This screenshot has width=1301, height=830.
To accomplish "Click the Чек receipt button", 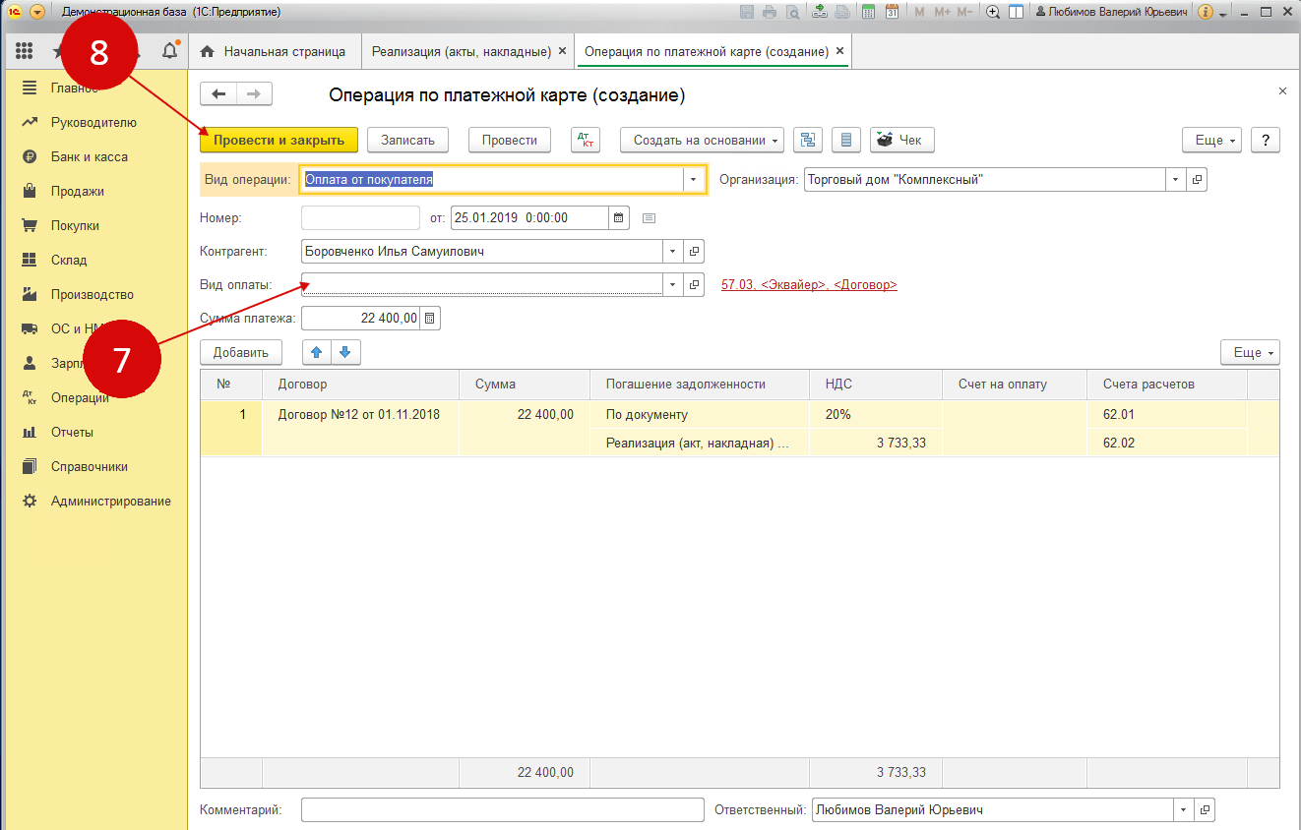I will (x=901, y=141).
